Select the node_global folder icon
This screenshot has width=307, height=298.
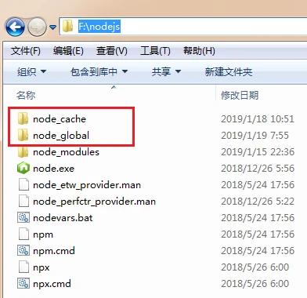(23, 135)
